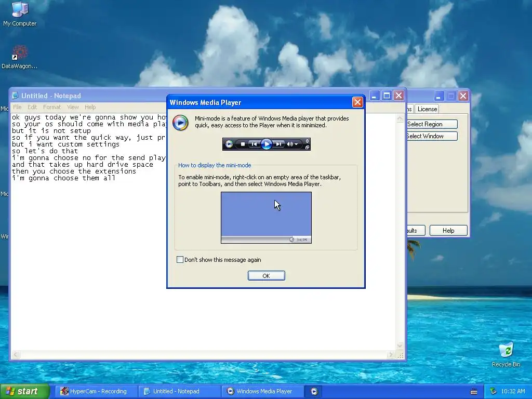Open Notepad's Format menu
The height and width of the screenshot is (399, 532).
pyautogui.click(x=52, y=107)
